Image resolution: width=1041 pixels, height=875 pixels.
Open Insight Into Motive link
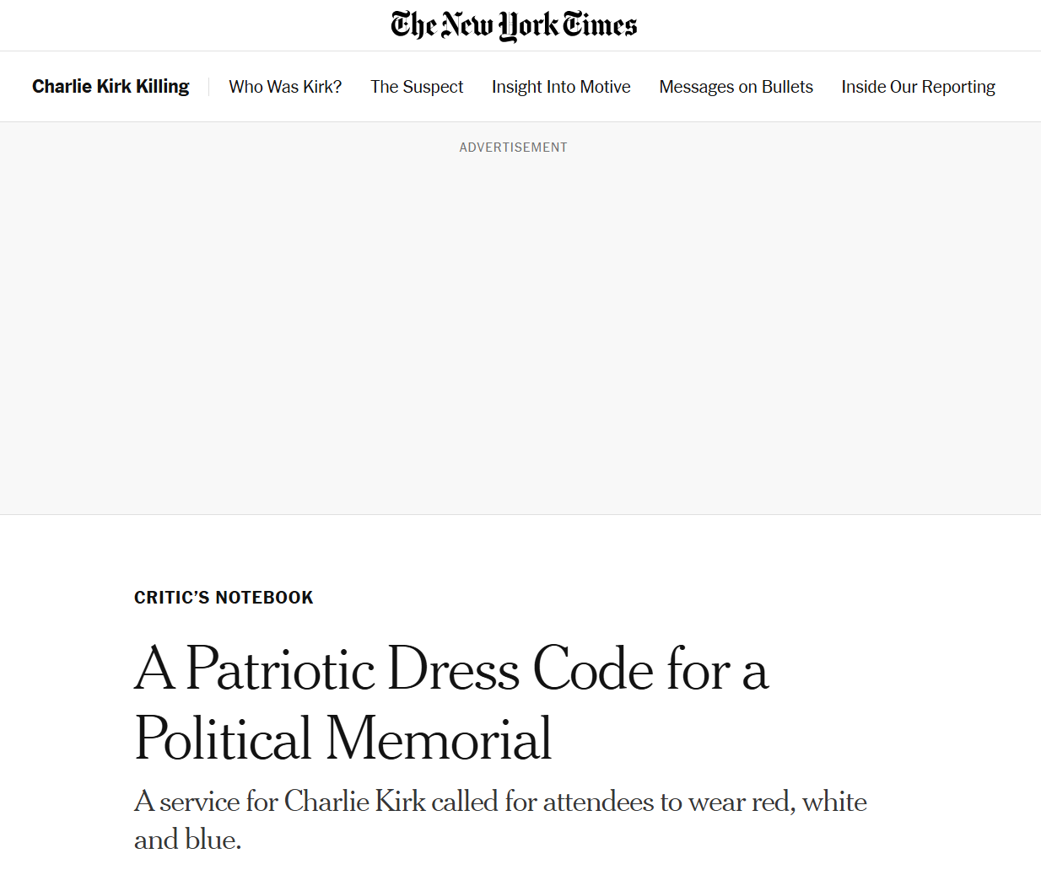561,87
